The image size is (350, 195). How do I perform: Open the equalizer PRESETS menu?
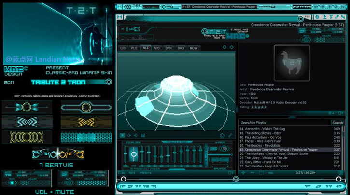click(146, 172)
